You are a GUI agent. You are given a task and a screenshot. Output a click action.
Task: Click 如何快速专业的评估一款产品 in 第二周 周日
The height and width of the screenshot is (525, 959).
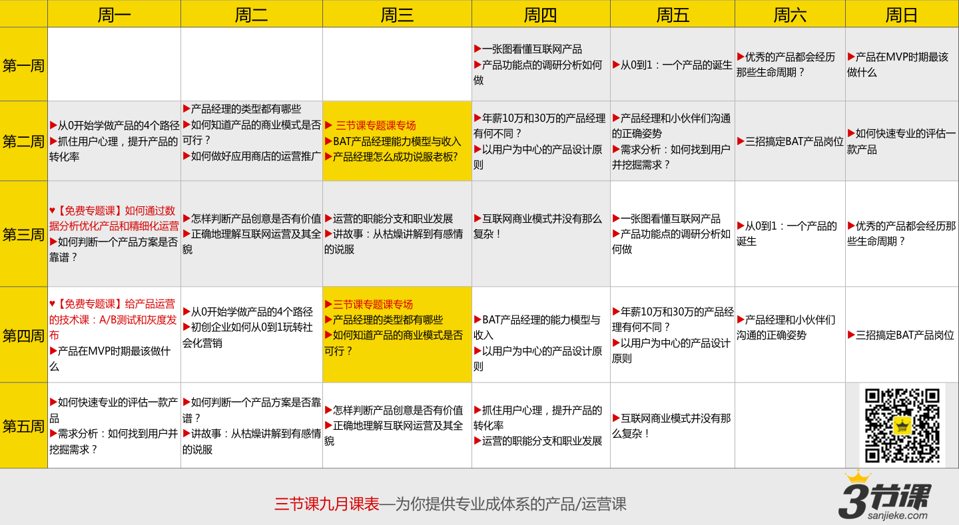902,141
